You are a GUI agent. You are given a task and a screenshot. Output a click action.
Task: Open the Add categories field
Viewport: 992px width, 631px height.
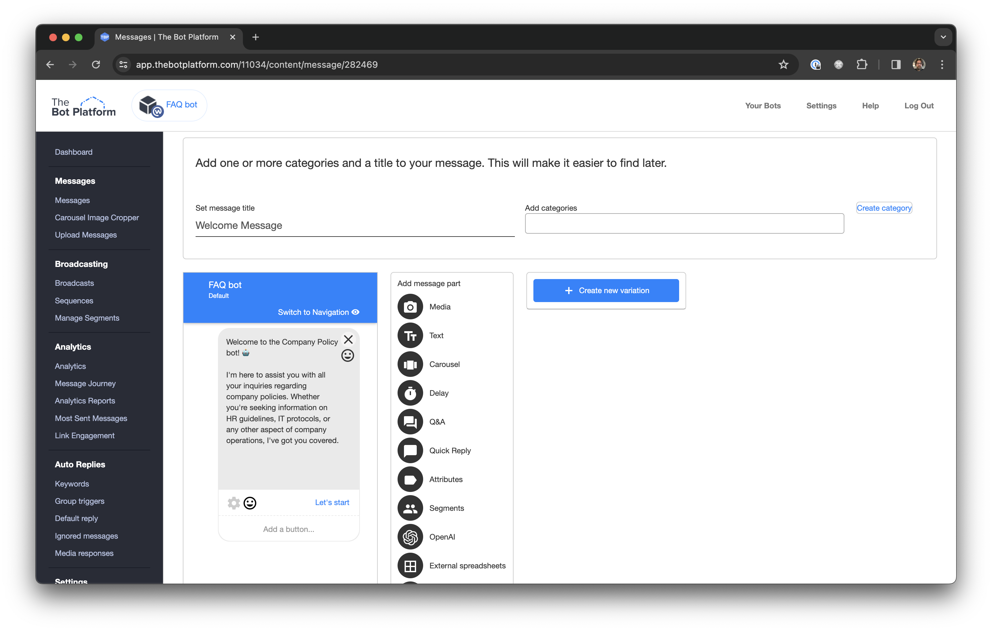684,223
